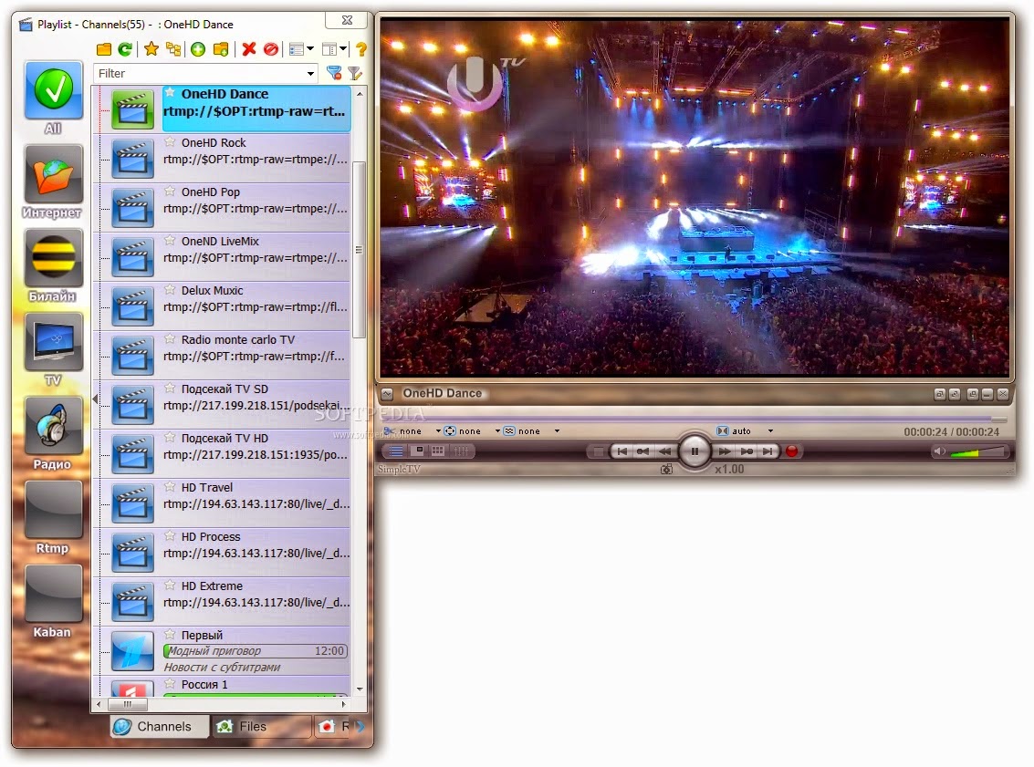Click the picture-in-picture mode icon
This screenshot has height=767, width=1034.
tap(418, 451)
